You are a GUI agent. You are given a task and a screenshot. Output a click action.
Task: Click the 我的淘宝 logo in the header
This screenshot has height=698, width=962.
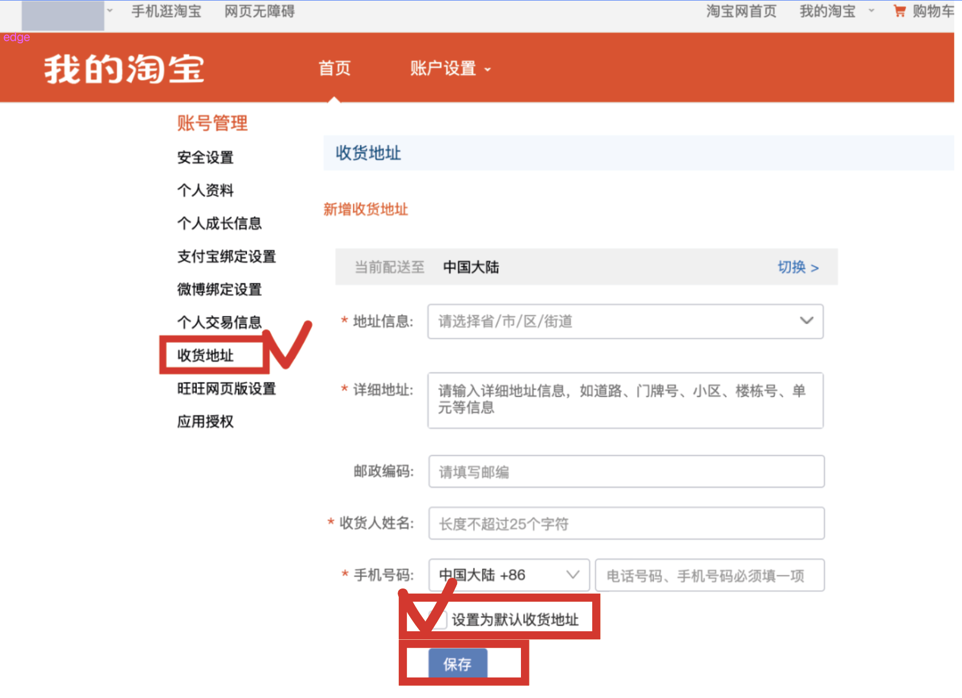pyautogui.click(x=124, y=69)
